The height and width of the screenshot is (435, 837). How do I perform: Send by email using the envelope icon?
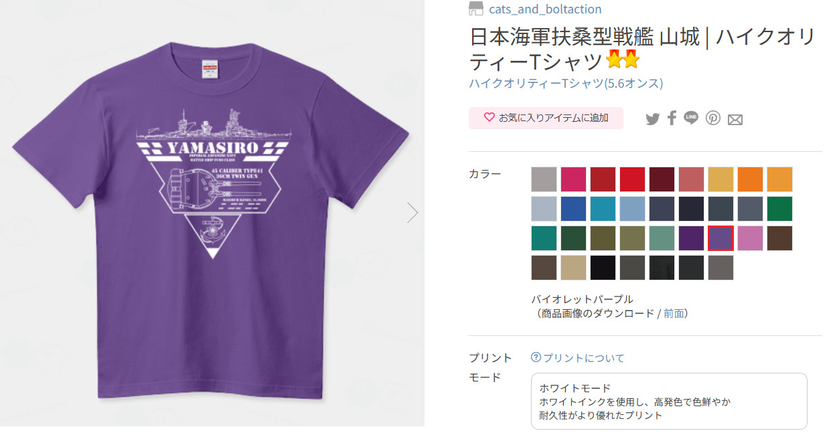[735, 120]
